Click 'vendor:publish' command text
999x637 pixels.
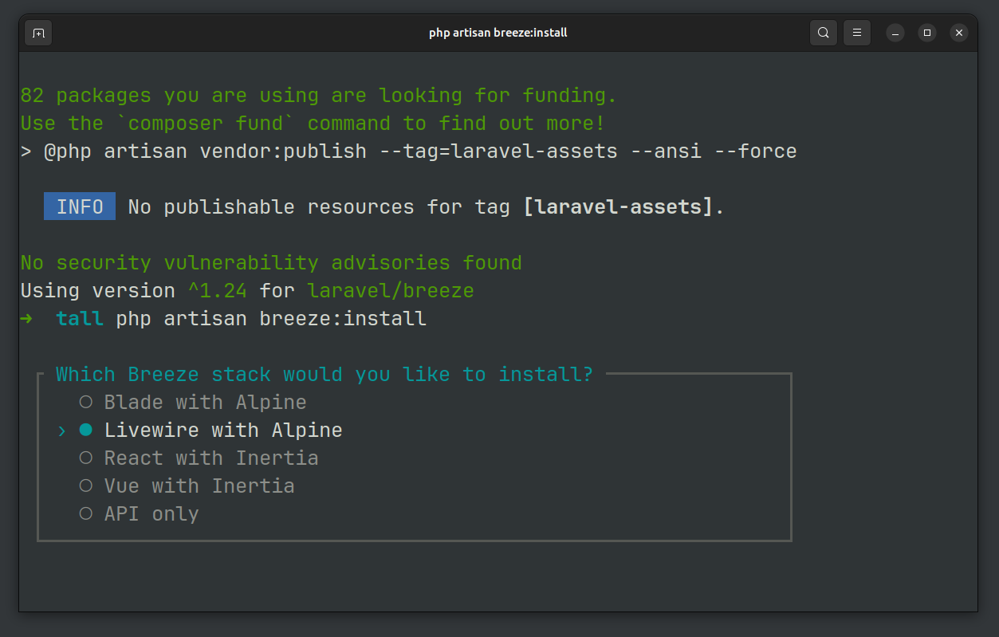click(x=283, y=151)
